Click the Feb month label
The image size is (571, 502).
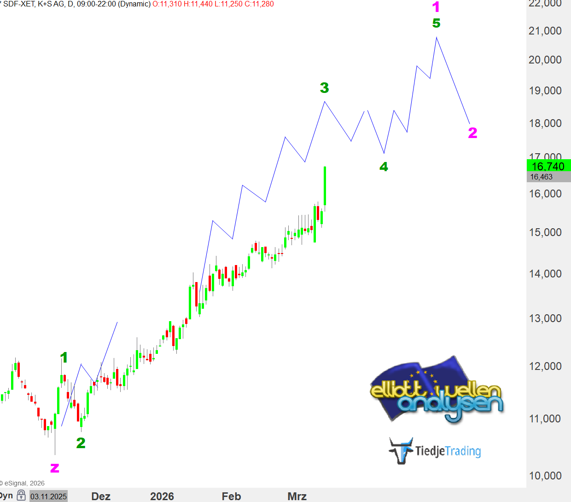tap(231, 496)
